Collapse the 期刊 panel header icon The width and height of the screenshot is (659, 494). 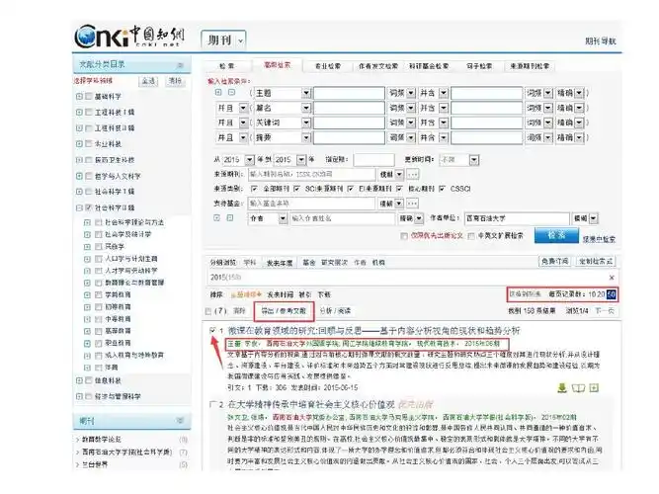(x=180, y=421)
